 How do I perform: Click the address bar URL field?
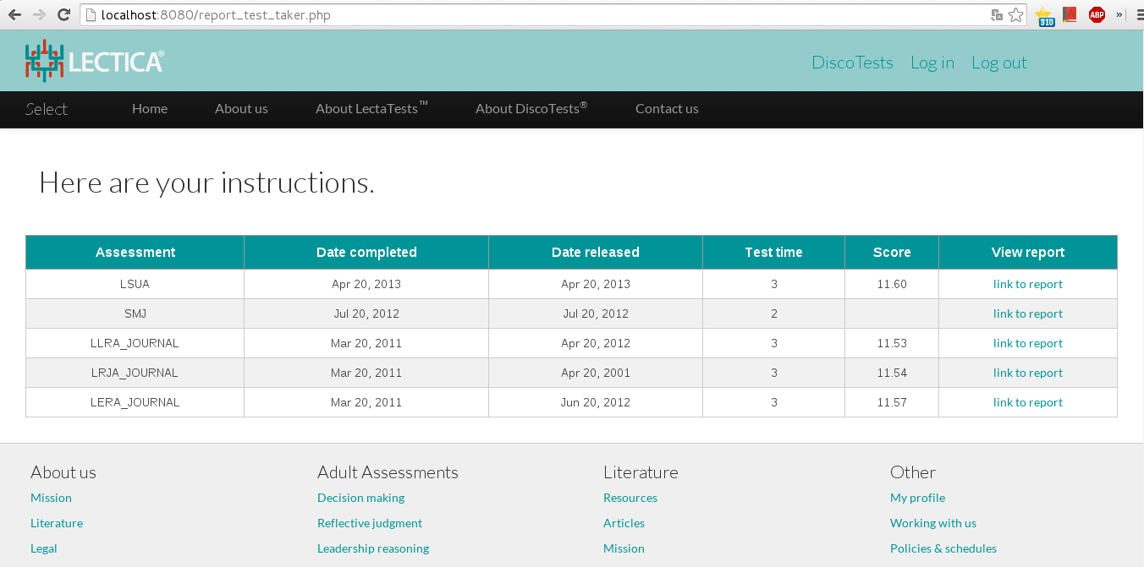[542, 14]
